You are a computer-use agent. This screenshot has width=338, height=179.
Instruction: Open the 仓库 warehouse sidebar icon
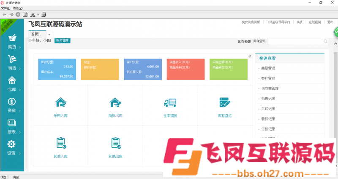(12, 80)
